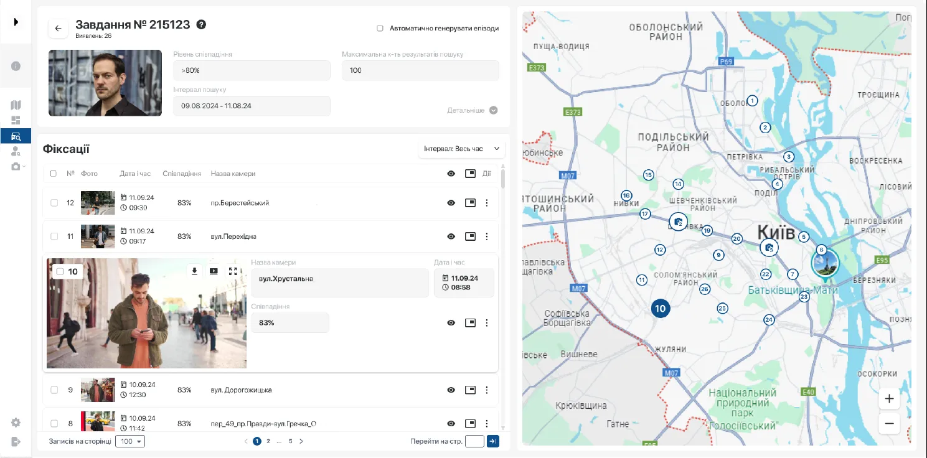Enable Автоматично генерувати епізоди checkbox
Viewport: 927px width, 458px height.
pyautogui.click(x=380, y=28)
